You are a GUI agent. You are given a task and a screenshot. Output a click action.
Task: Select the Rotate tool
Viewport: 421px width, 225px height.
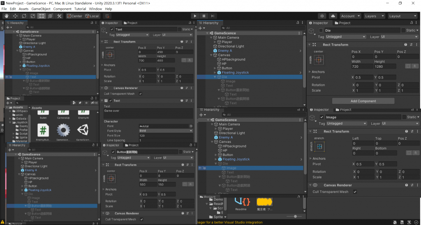(24, 16)
